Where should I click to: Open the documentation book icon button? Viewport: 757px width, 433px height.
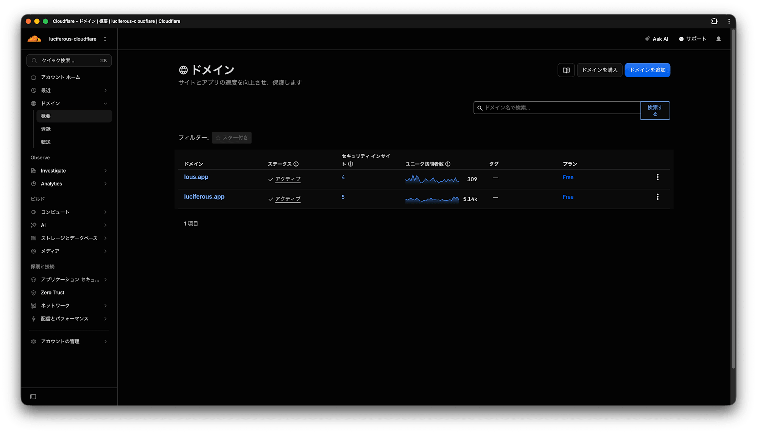(x=566, y=70)
